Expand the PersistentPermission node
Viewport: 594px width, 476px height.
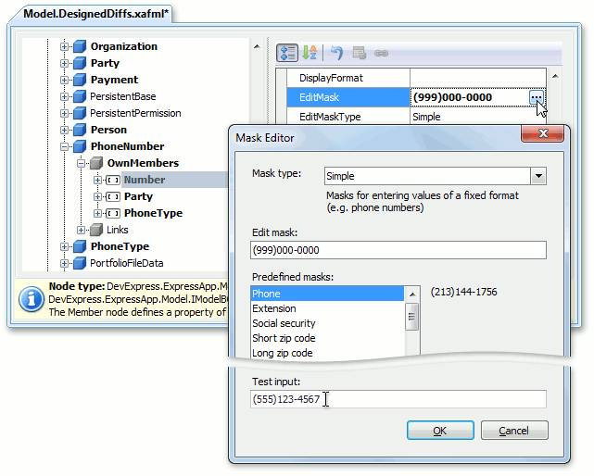pos(64,113)
